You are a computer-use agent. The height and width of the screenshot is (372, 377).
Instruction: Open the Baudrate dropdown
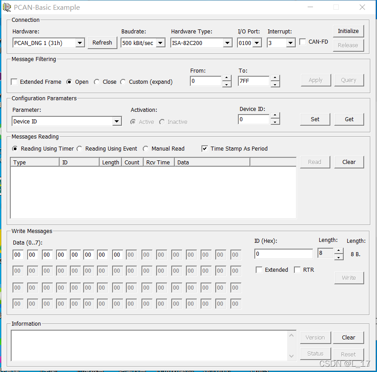143,43
